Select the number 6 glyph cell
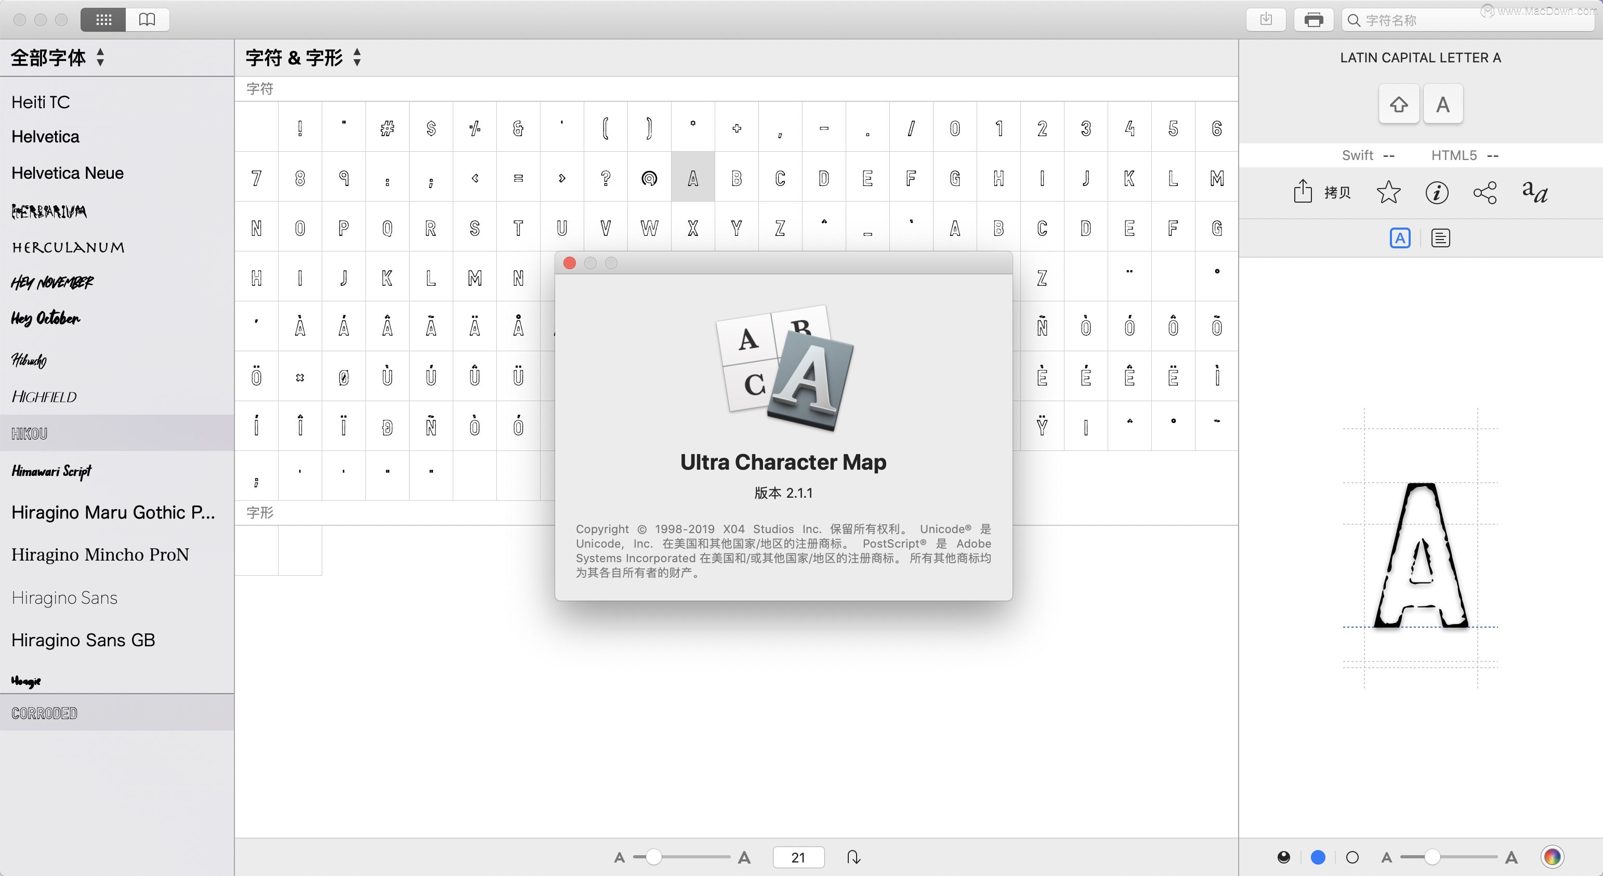This screenshot has height=876, width=1603. [1217, 127]
